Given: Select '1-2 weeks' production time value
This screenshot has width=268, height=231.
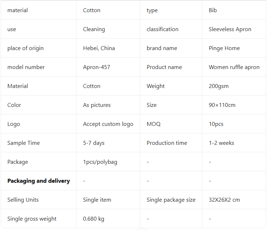Looking at the screenshot, I should 221,143.
